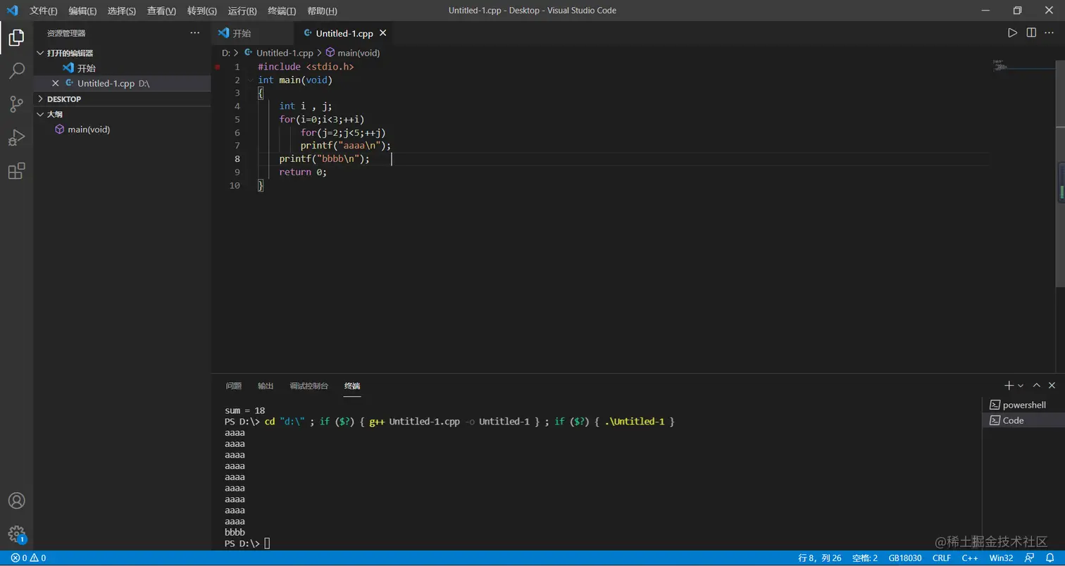Click the 行 8, 列 26 cursor position
This screenshot has height=566, width=1065.
(820, 558)
